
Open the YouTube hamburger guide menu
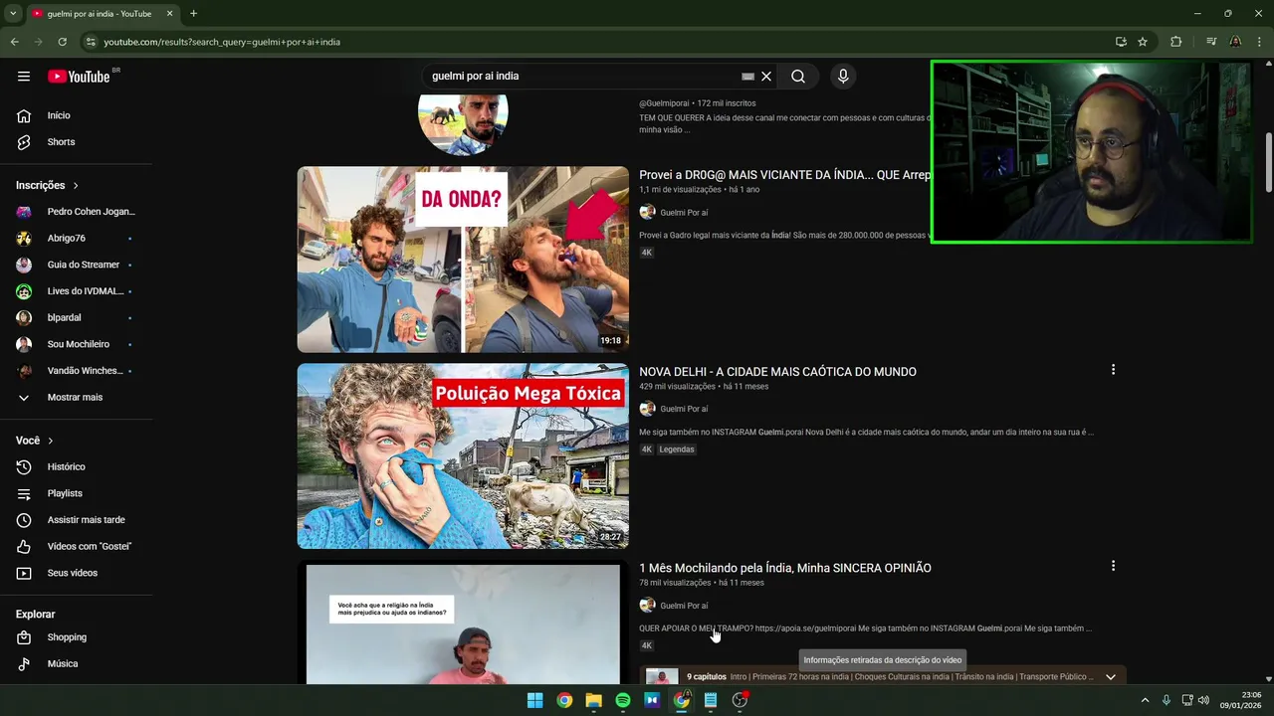pyautogui.click(x=24, y=77)
